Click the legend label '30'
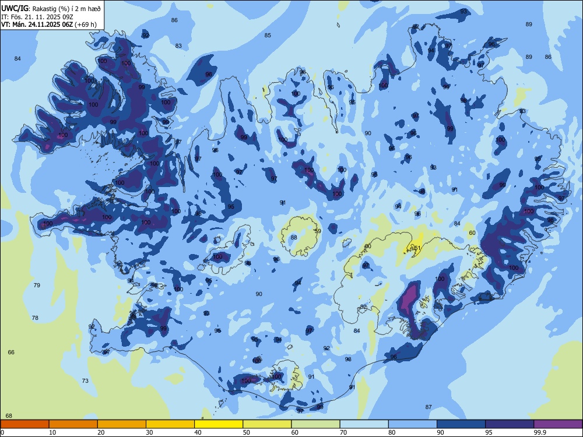The image size is (583, 437). point(149,432)
